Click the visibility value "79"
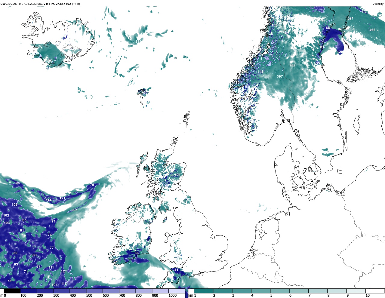The width and height of the screenshot is (385, 298). (92, 185)
